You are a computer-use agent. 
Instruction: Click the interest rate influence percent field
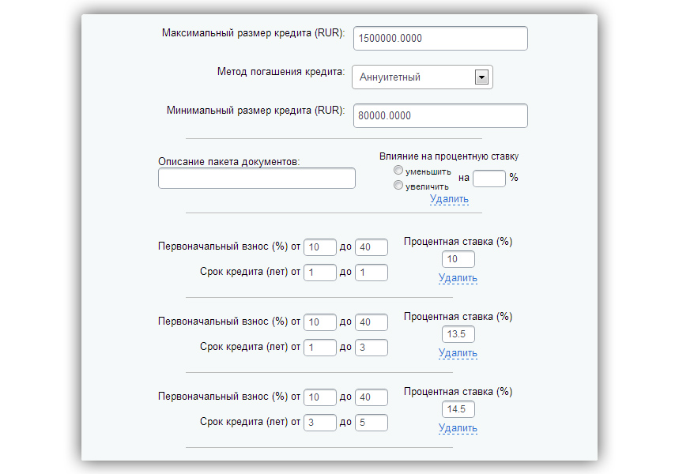pyautogui.click(x=489, y=179)
